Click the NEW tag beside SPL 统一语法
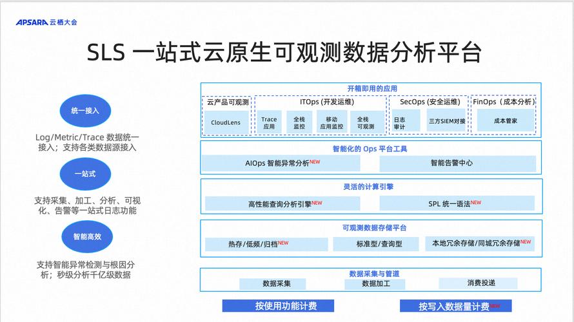 point(476,202)
